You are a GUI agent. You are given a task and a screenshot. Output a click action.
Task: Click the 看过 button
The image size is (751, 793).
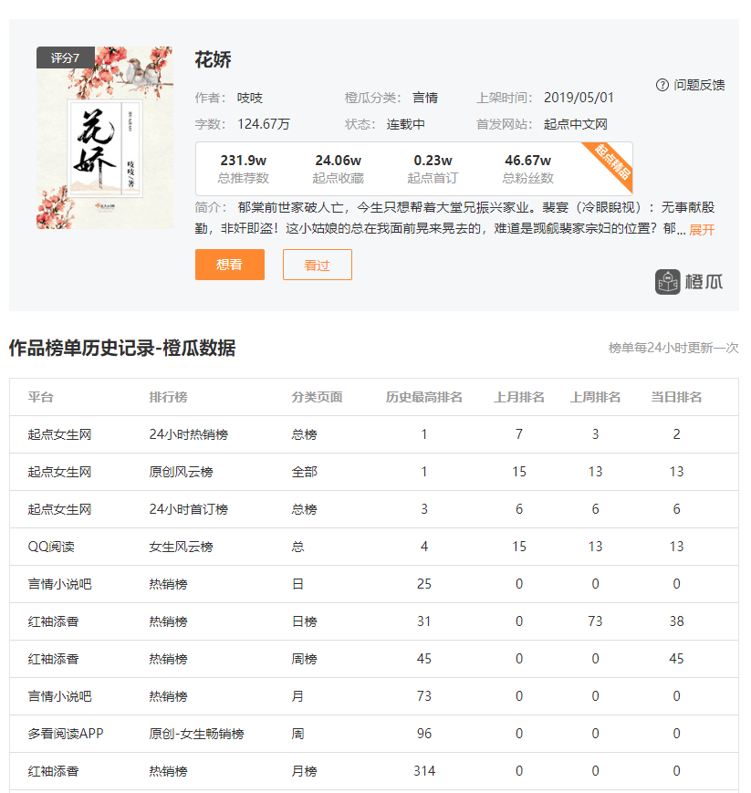317,266
